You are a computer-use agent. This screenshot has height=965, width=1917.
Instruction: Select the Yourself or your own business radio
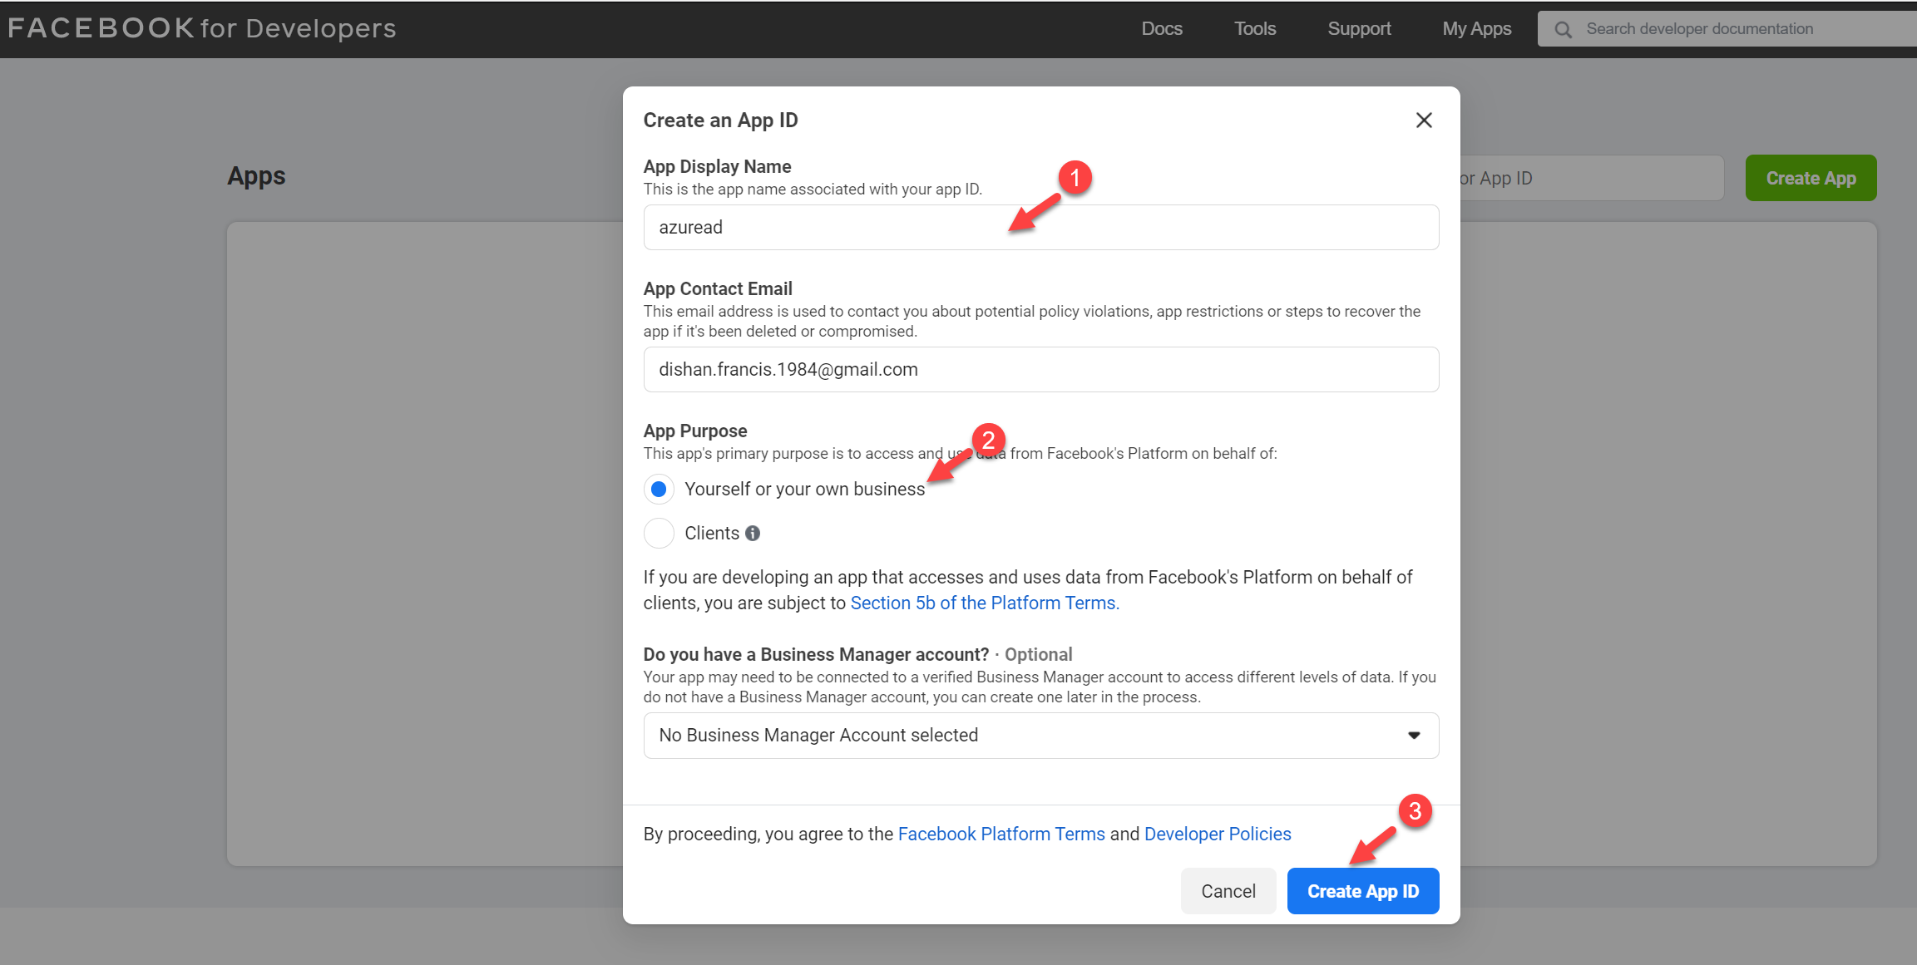click(x=659, y=489)
